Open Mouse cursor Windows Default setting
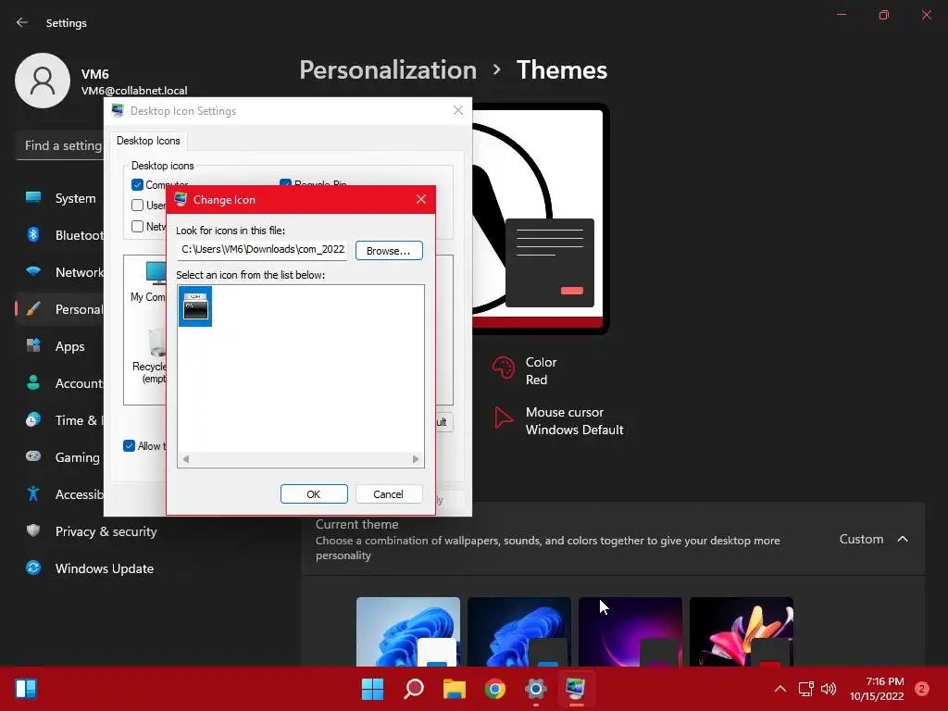The height and width of the screenshot is (711, 948). [x=558, y=421]
